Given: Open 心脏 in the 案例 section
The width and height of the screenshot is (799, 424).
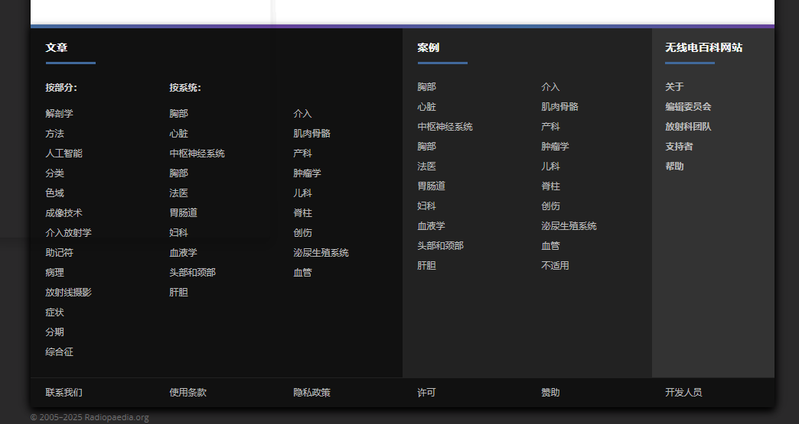Looking at the screenshot, I should pyautogui.click(x=427, y=106).
